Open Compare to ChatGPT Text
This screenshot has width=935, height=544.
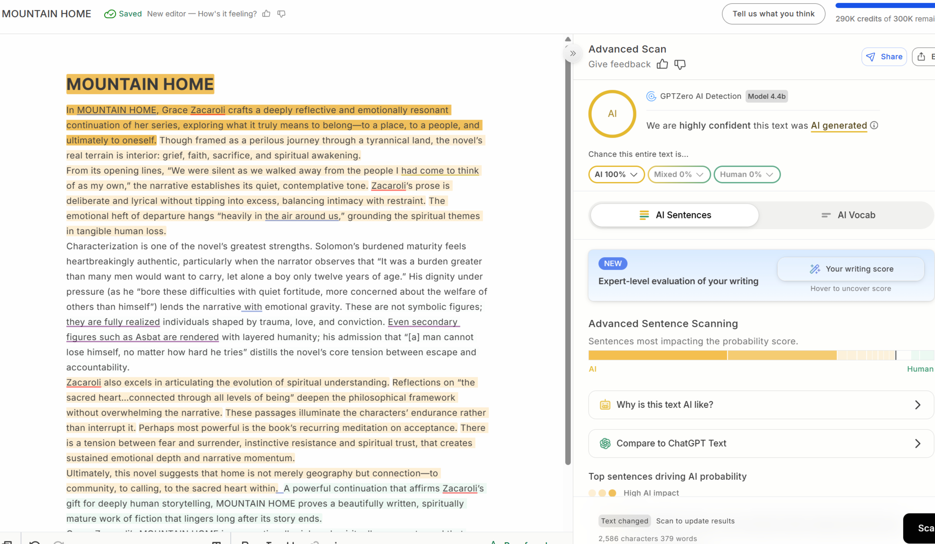pos(761,443)
